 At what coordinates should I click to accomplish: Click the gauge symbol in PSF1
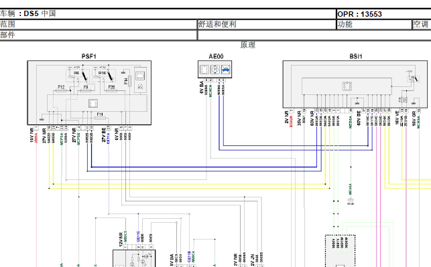click(x=141, y=87)
